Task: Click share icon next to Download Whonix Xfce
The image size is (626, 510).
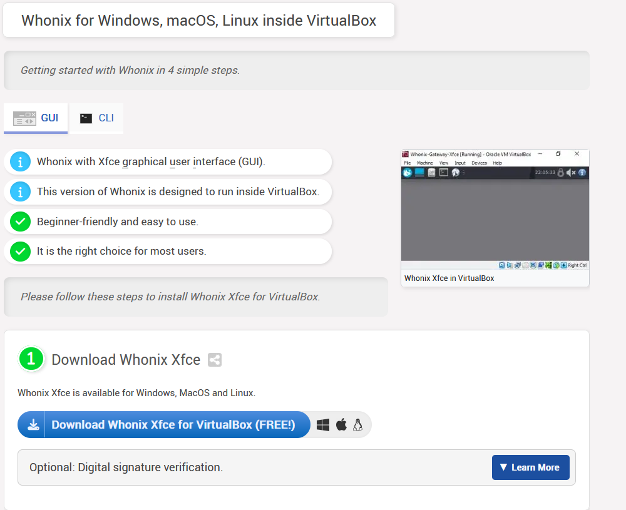Action: [215, 360]
